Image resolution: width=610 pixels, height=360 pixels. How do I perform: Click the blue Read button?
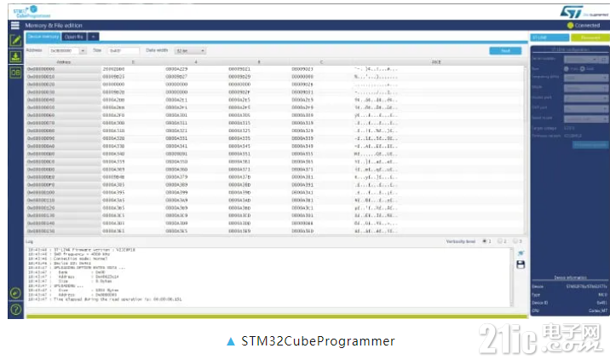point(505,50)
